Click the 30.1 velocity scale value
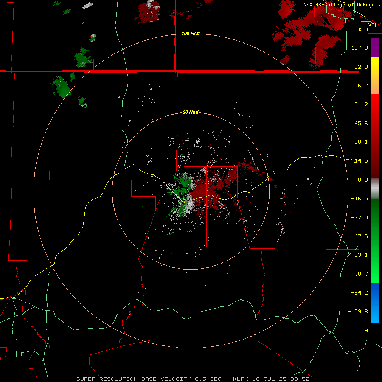This screenshot has width=382, height=382. (361, 142)
